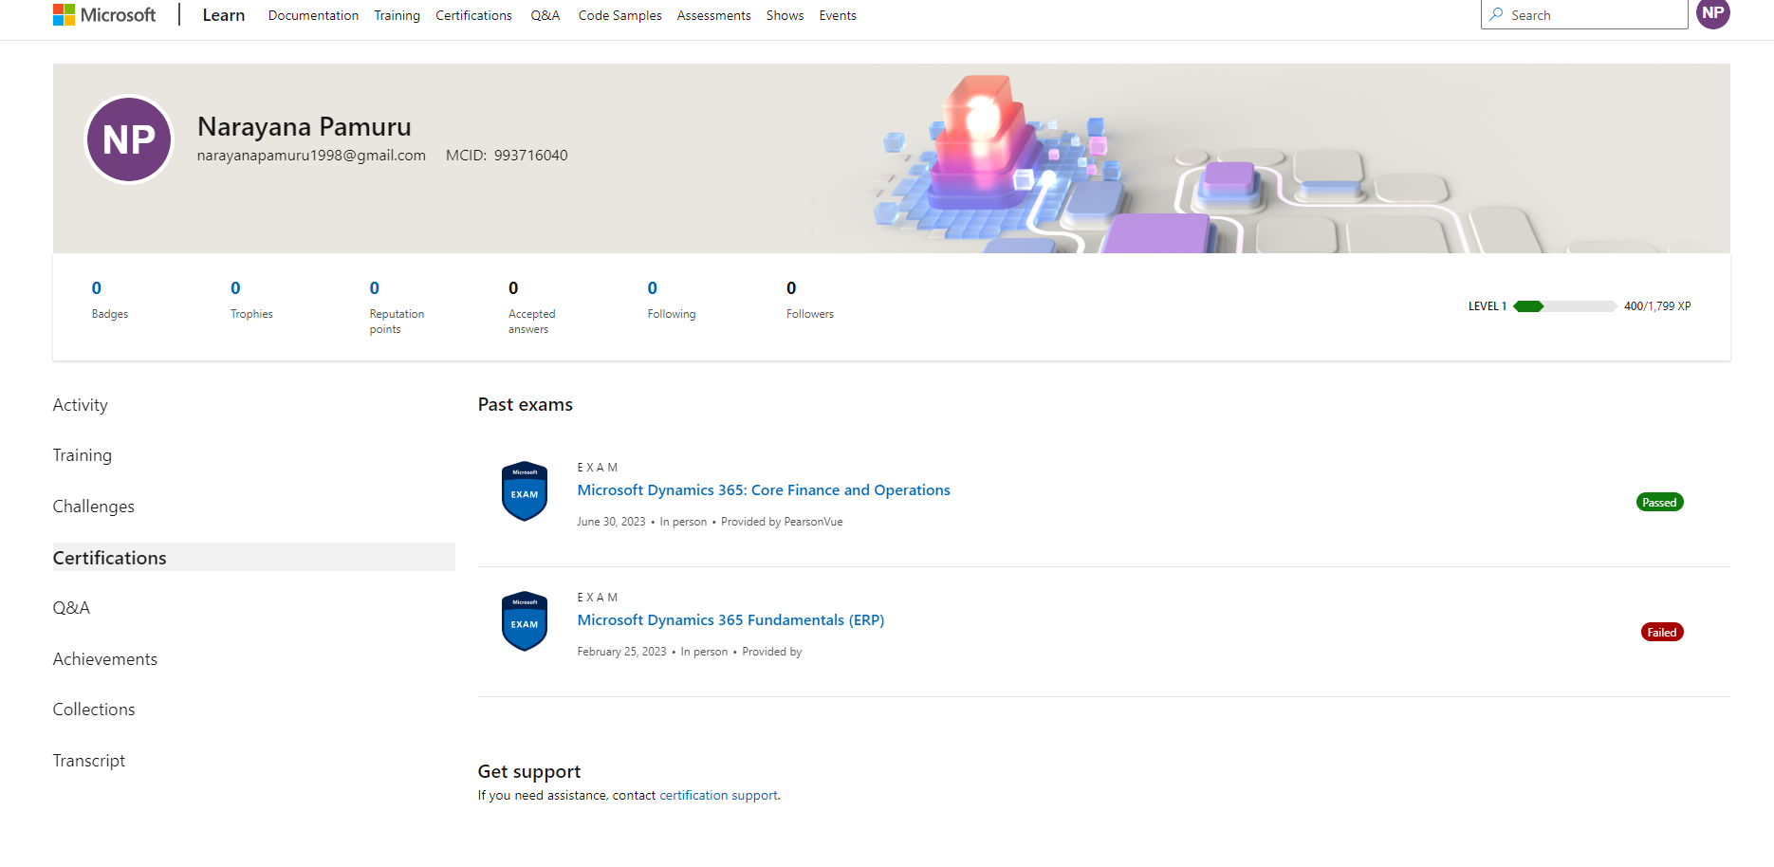1774x867 pixels.
Task: Click the Microsoft Dynamics 365 Fundamentals (ERP) link
Action: [x=730, y=619]
